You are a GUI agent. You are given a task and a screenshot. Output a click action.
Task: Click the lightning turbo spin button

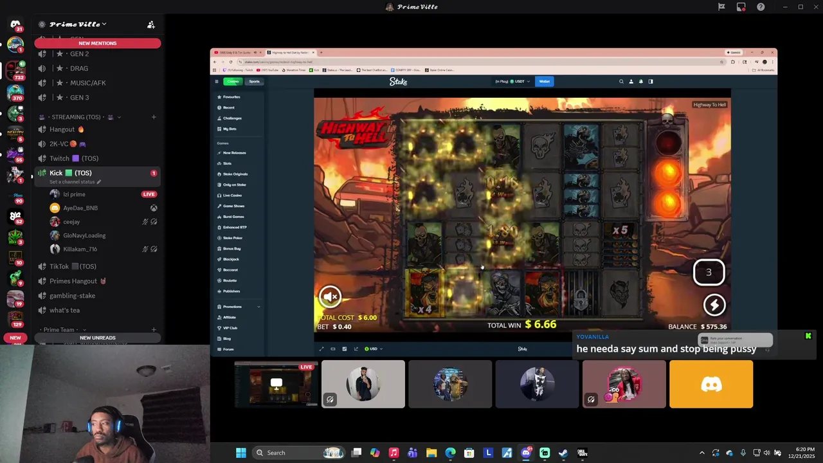714,305
